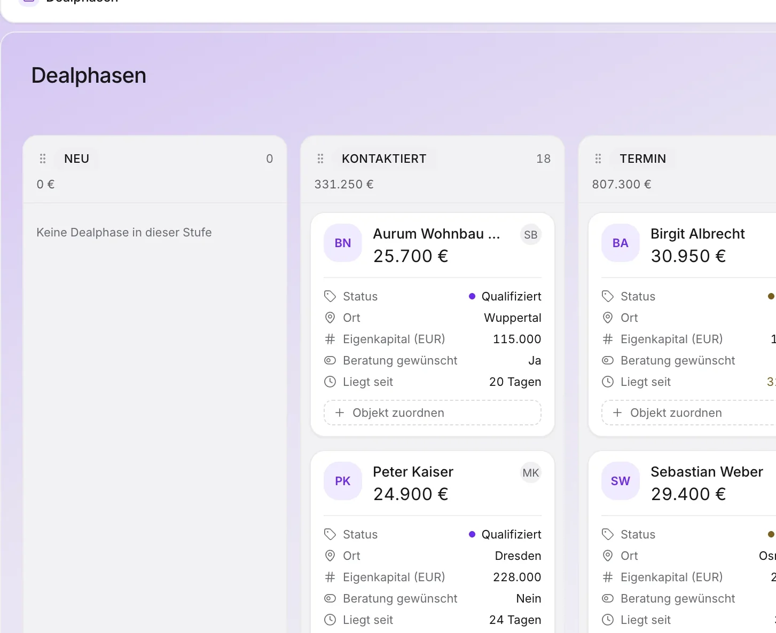This screenshot has width=776, height=633.
Task: Click the Eigenkapital hash icon on Peter Kaiser card
Action: (330, 577)
